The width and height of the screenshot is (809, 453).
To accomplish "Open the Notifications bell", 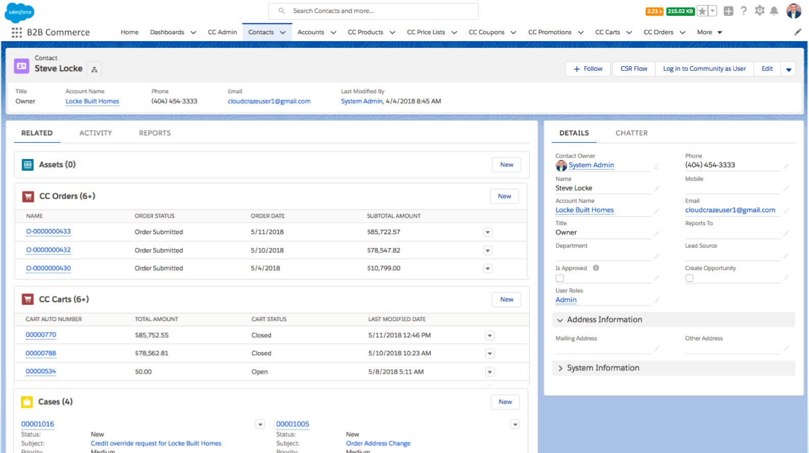I will pos(774,11).
